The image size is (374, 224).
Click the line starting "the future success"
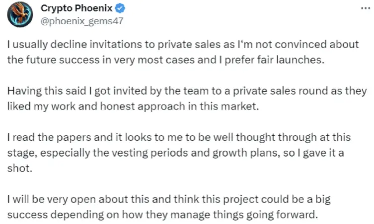pyautogui.click(x=166, y=60)
